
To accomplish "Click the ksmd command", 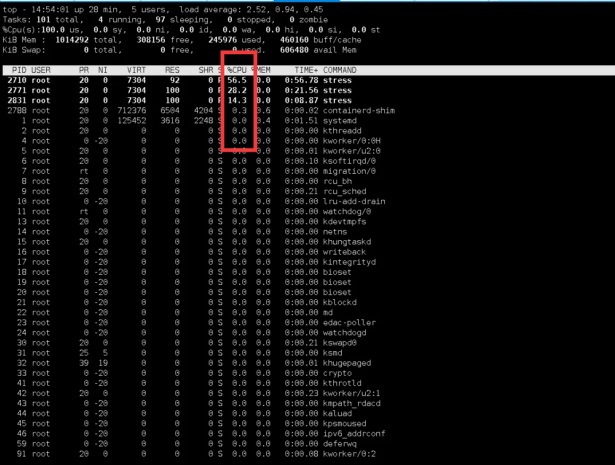I will pyautogui.click(x=333, y=353).
